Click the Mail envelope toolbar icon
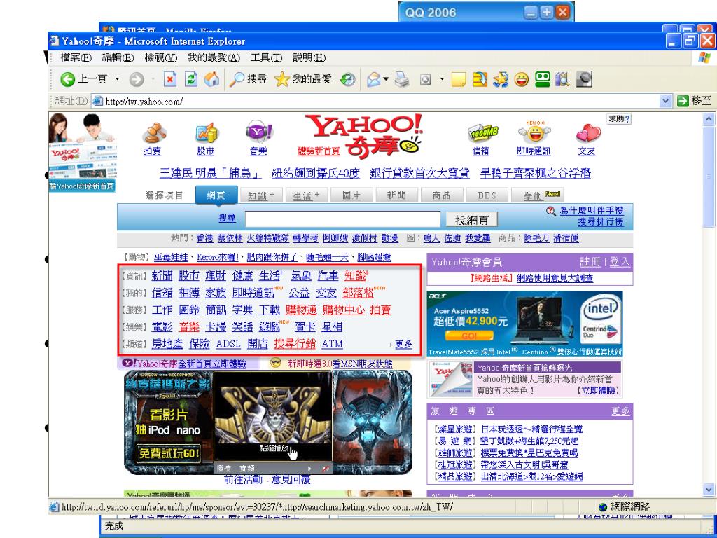The height and width of the screenshot is (538, 717). pos(374,80)
